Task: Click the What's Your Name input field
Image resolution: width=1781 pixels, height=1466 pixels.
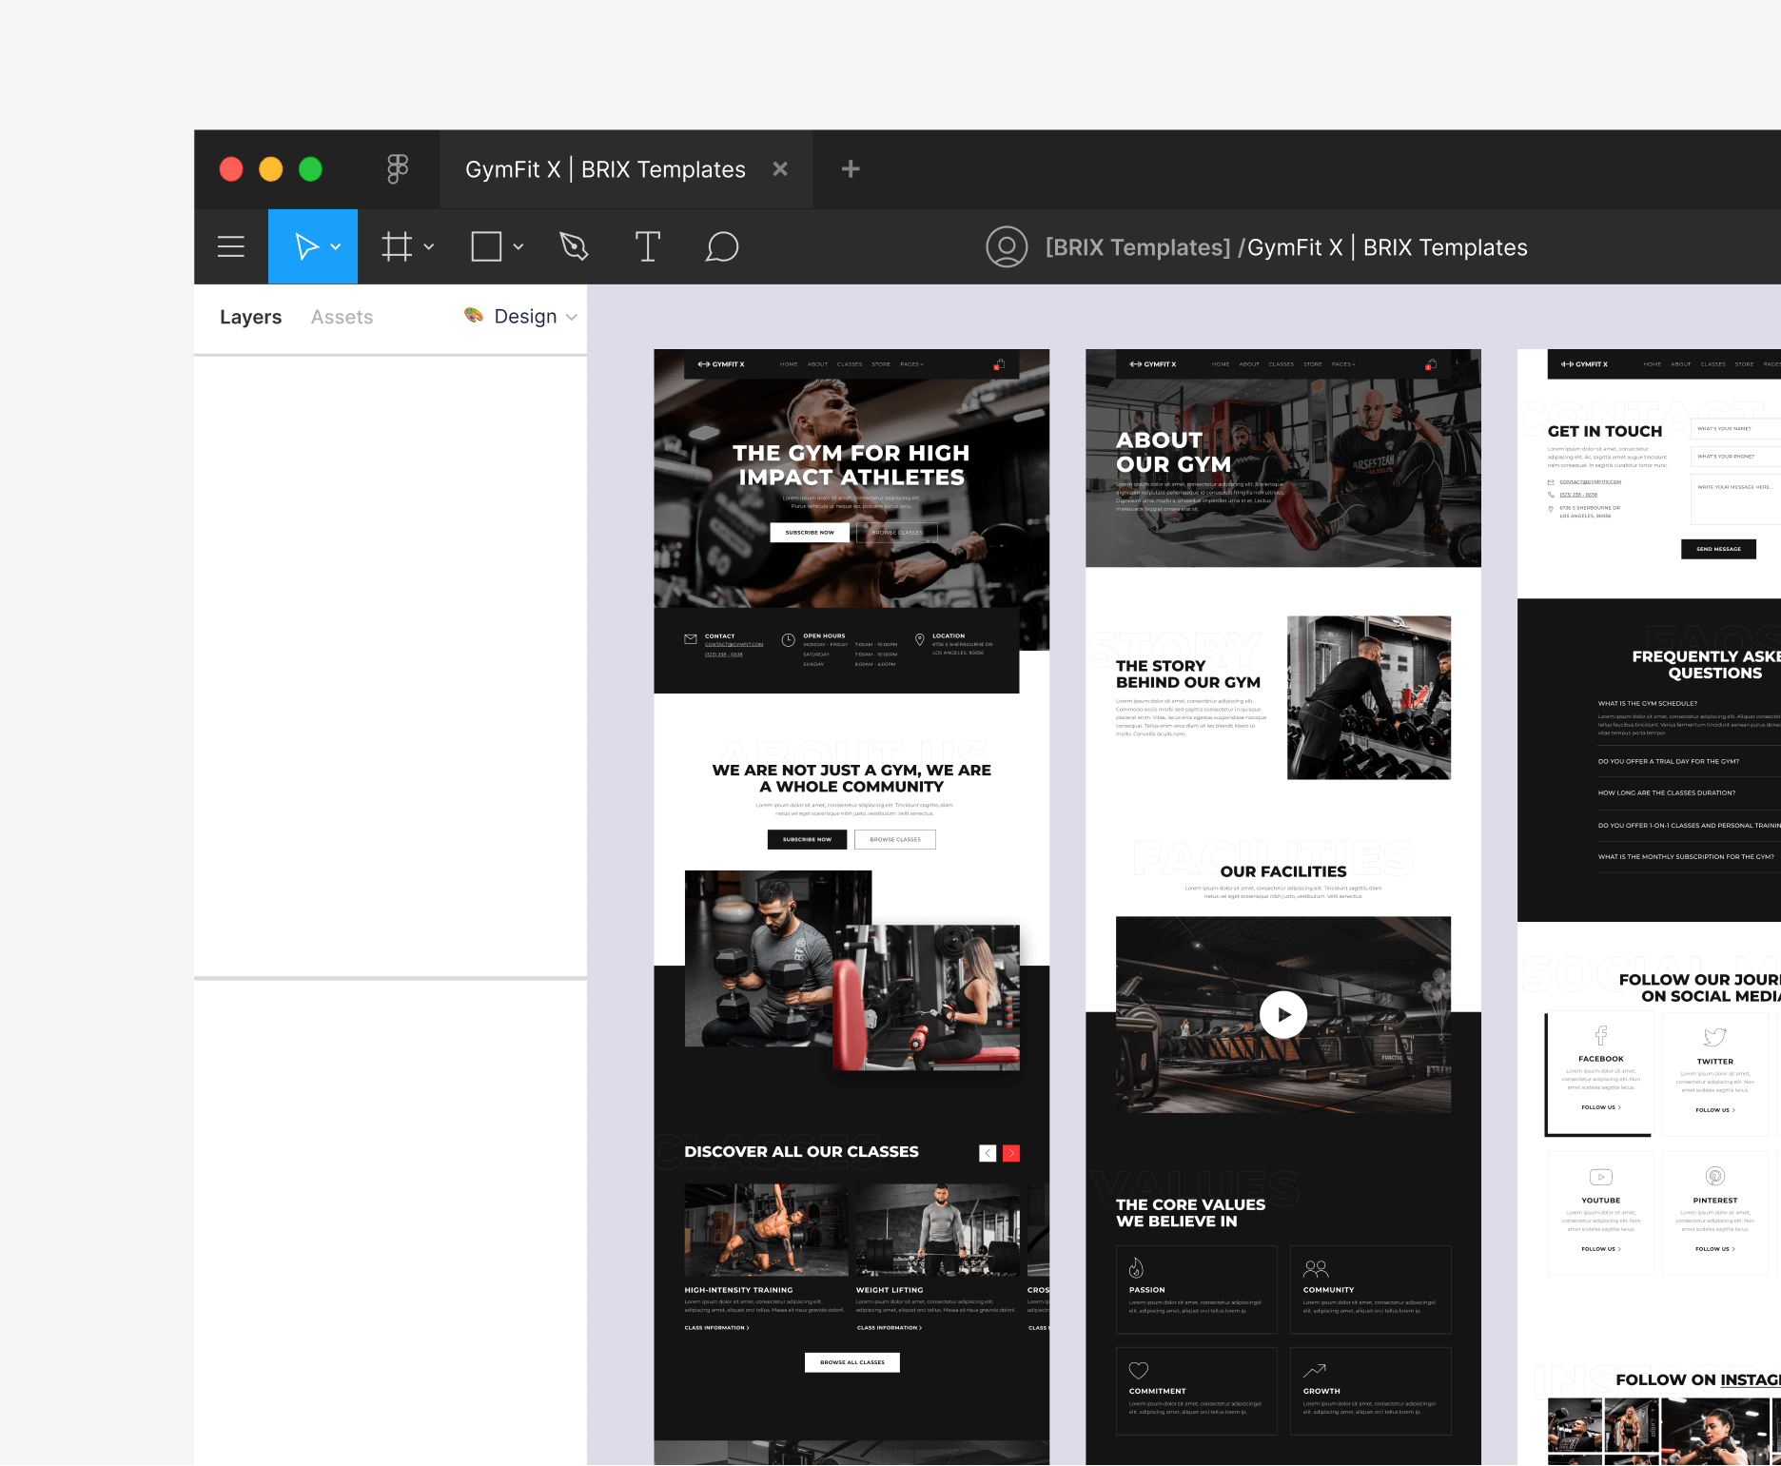Action: click(1735, 429)
